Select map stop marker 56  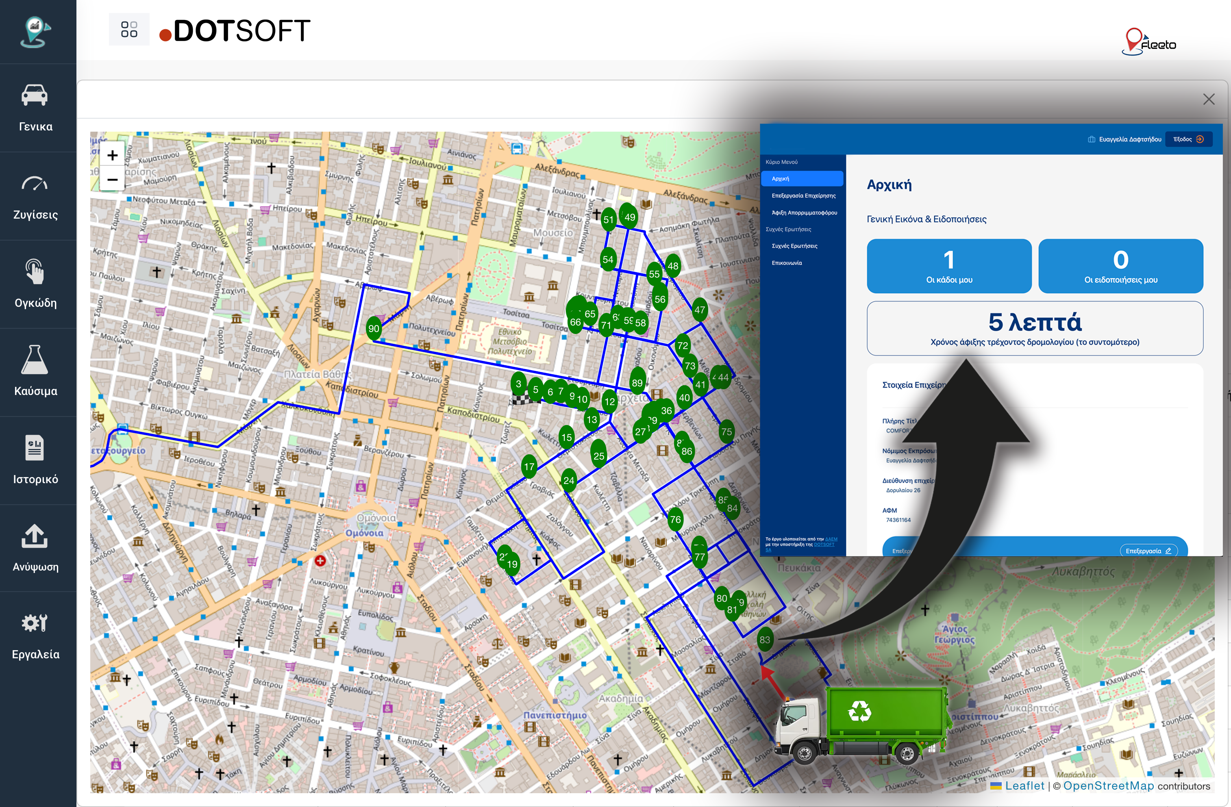click(x=659, y=299)
